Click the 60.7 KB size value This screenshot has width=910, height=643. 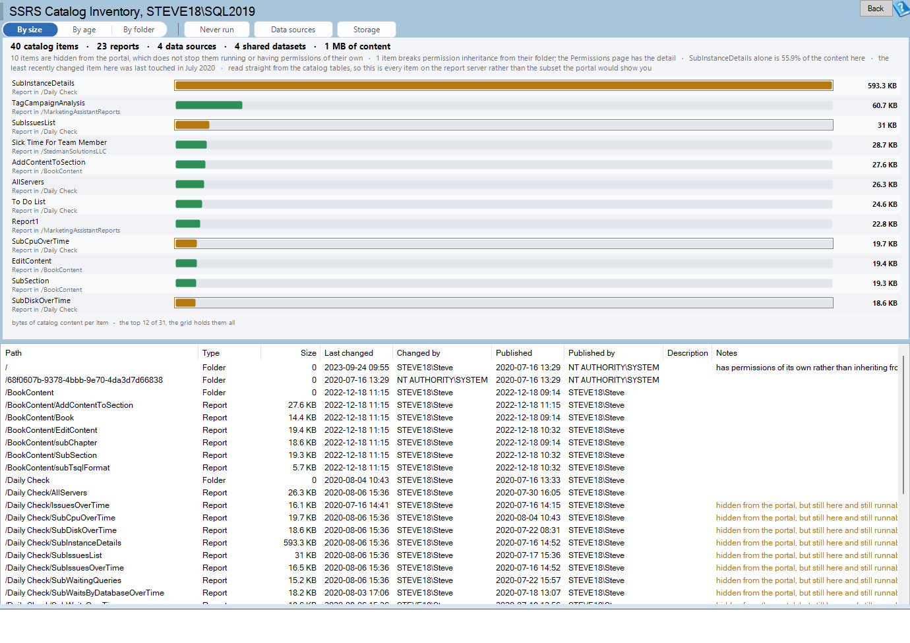pyautogui.click(x=884, y=105)
